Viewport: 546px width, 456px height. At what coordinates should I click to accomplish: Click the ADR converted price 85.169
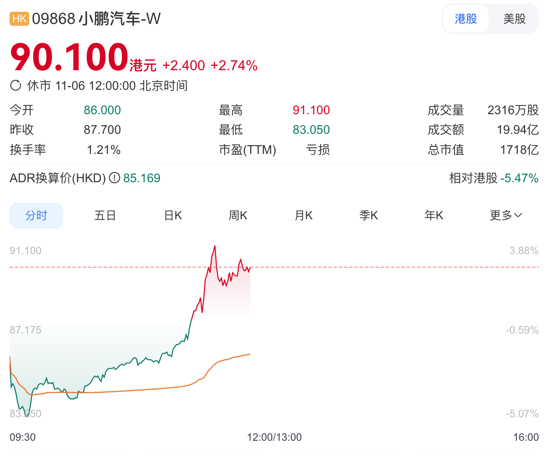[x=142, y=178]
